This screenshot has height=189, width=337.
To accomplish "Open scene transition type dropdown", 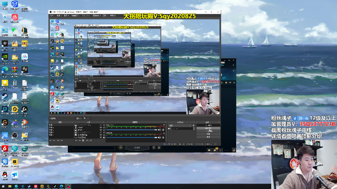I will point(180,125).
